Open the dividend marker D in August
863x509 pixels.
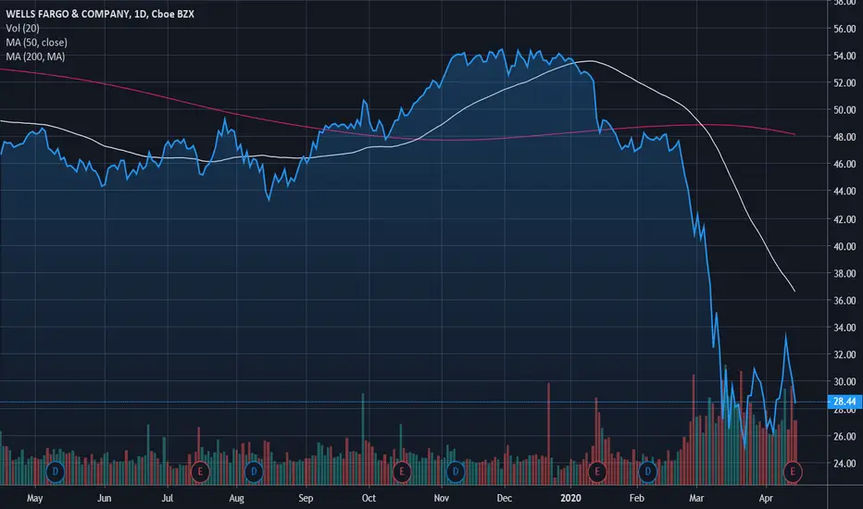coord(254,472)
